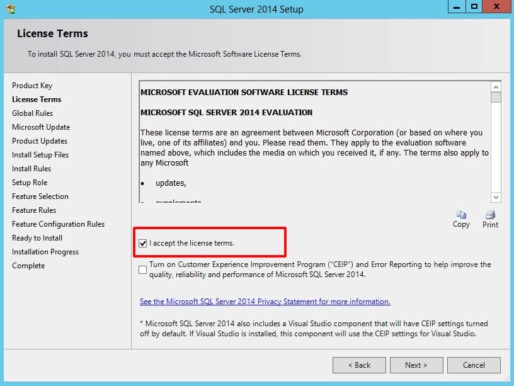Select the Product Key step in sidebar
This screenshot has width=514, height=386.
pos(32,86)
